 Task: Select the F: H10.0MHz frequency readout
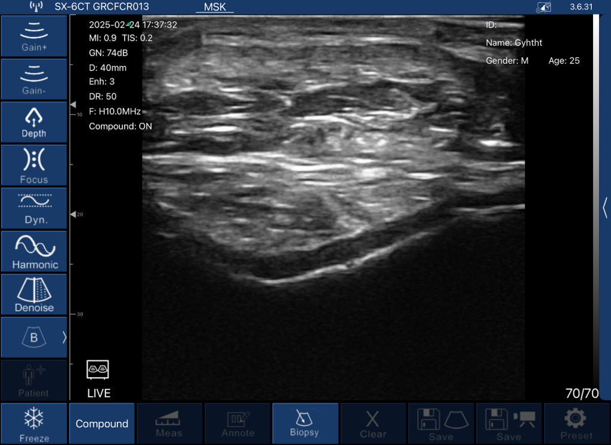coord(115,112)
